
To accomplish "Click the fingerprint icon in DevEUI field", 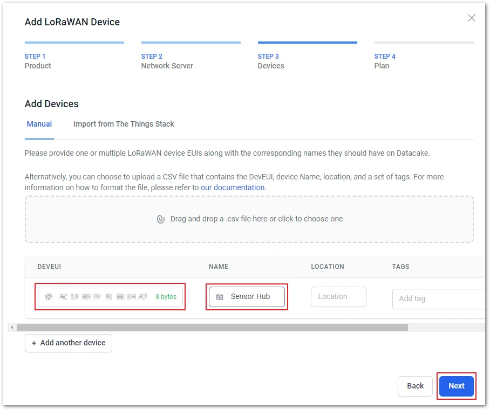I will 49,297.
